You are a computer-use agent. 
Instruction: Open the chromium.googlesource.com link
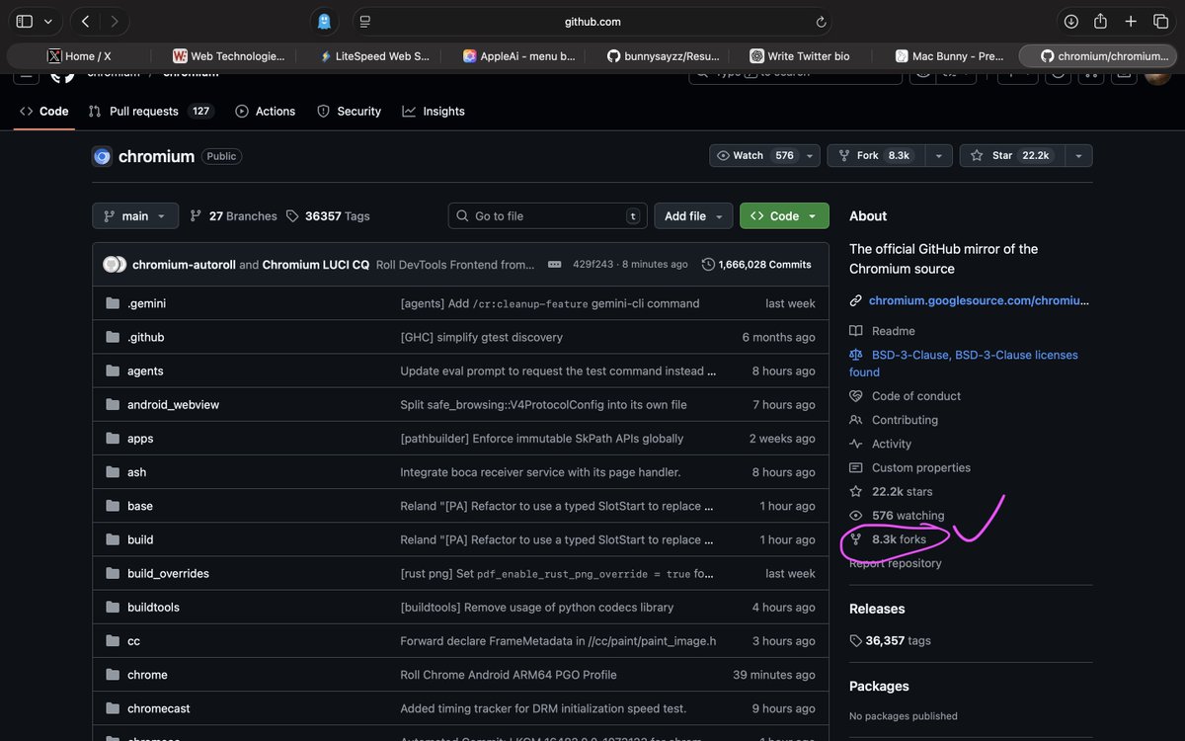[x=979, y=300]
